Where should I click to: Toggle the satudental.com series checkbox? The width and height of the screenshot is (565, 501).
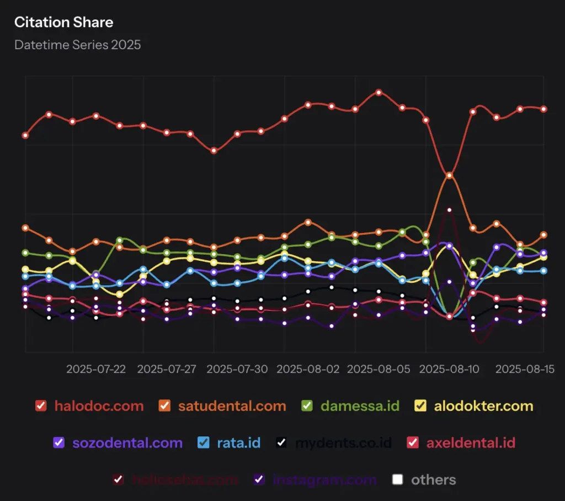[x=164, y=406]
